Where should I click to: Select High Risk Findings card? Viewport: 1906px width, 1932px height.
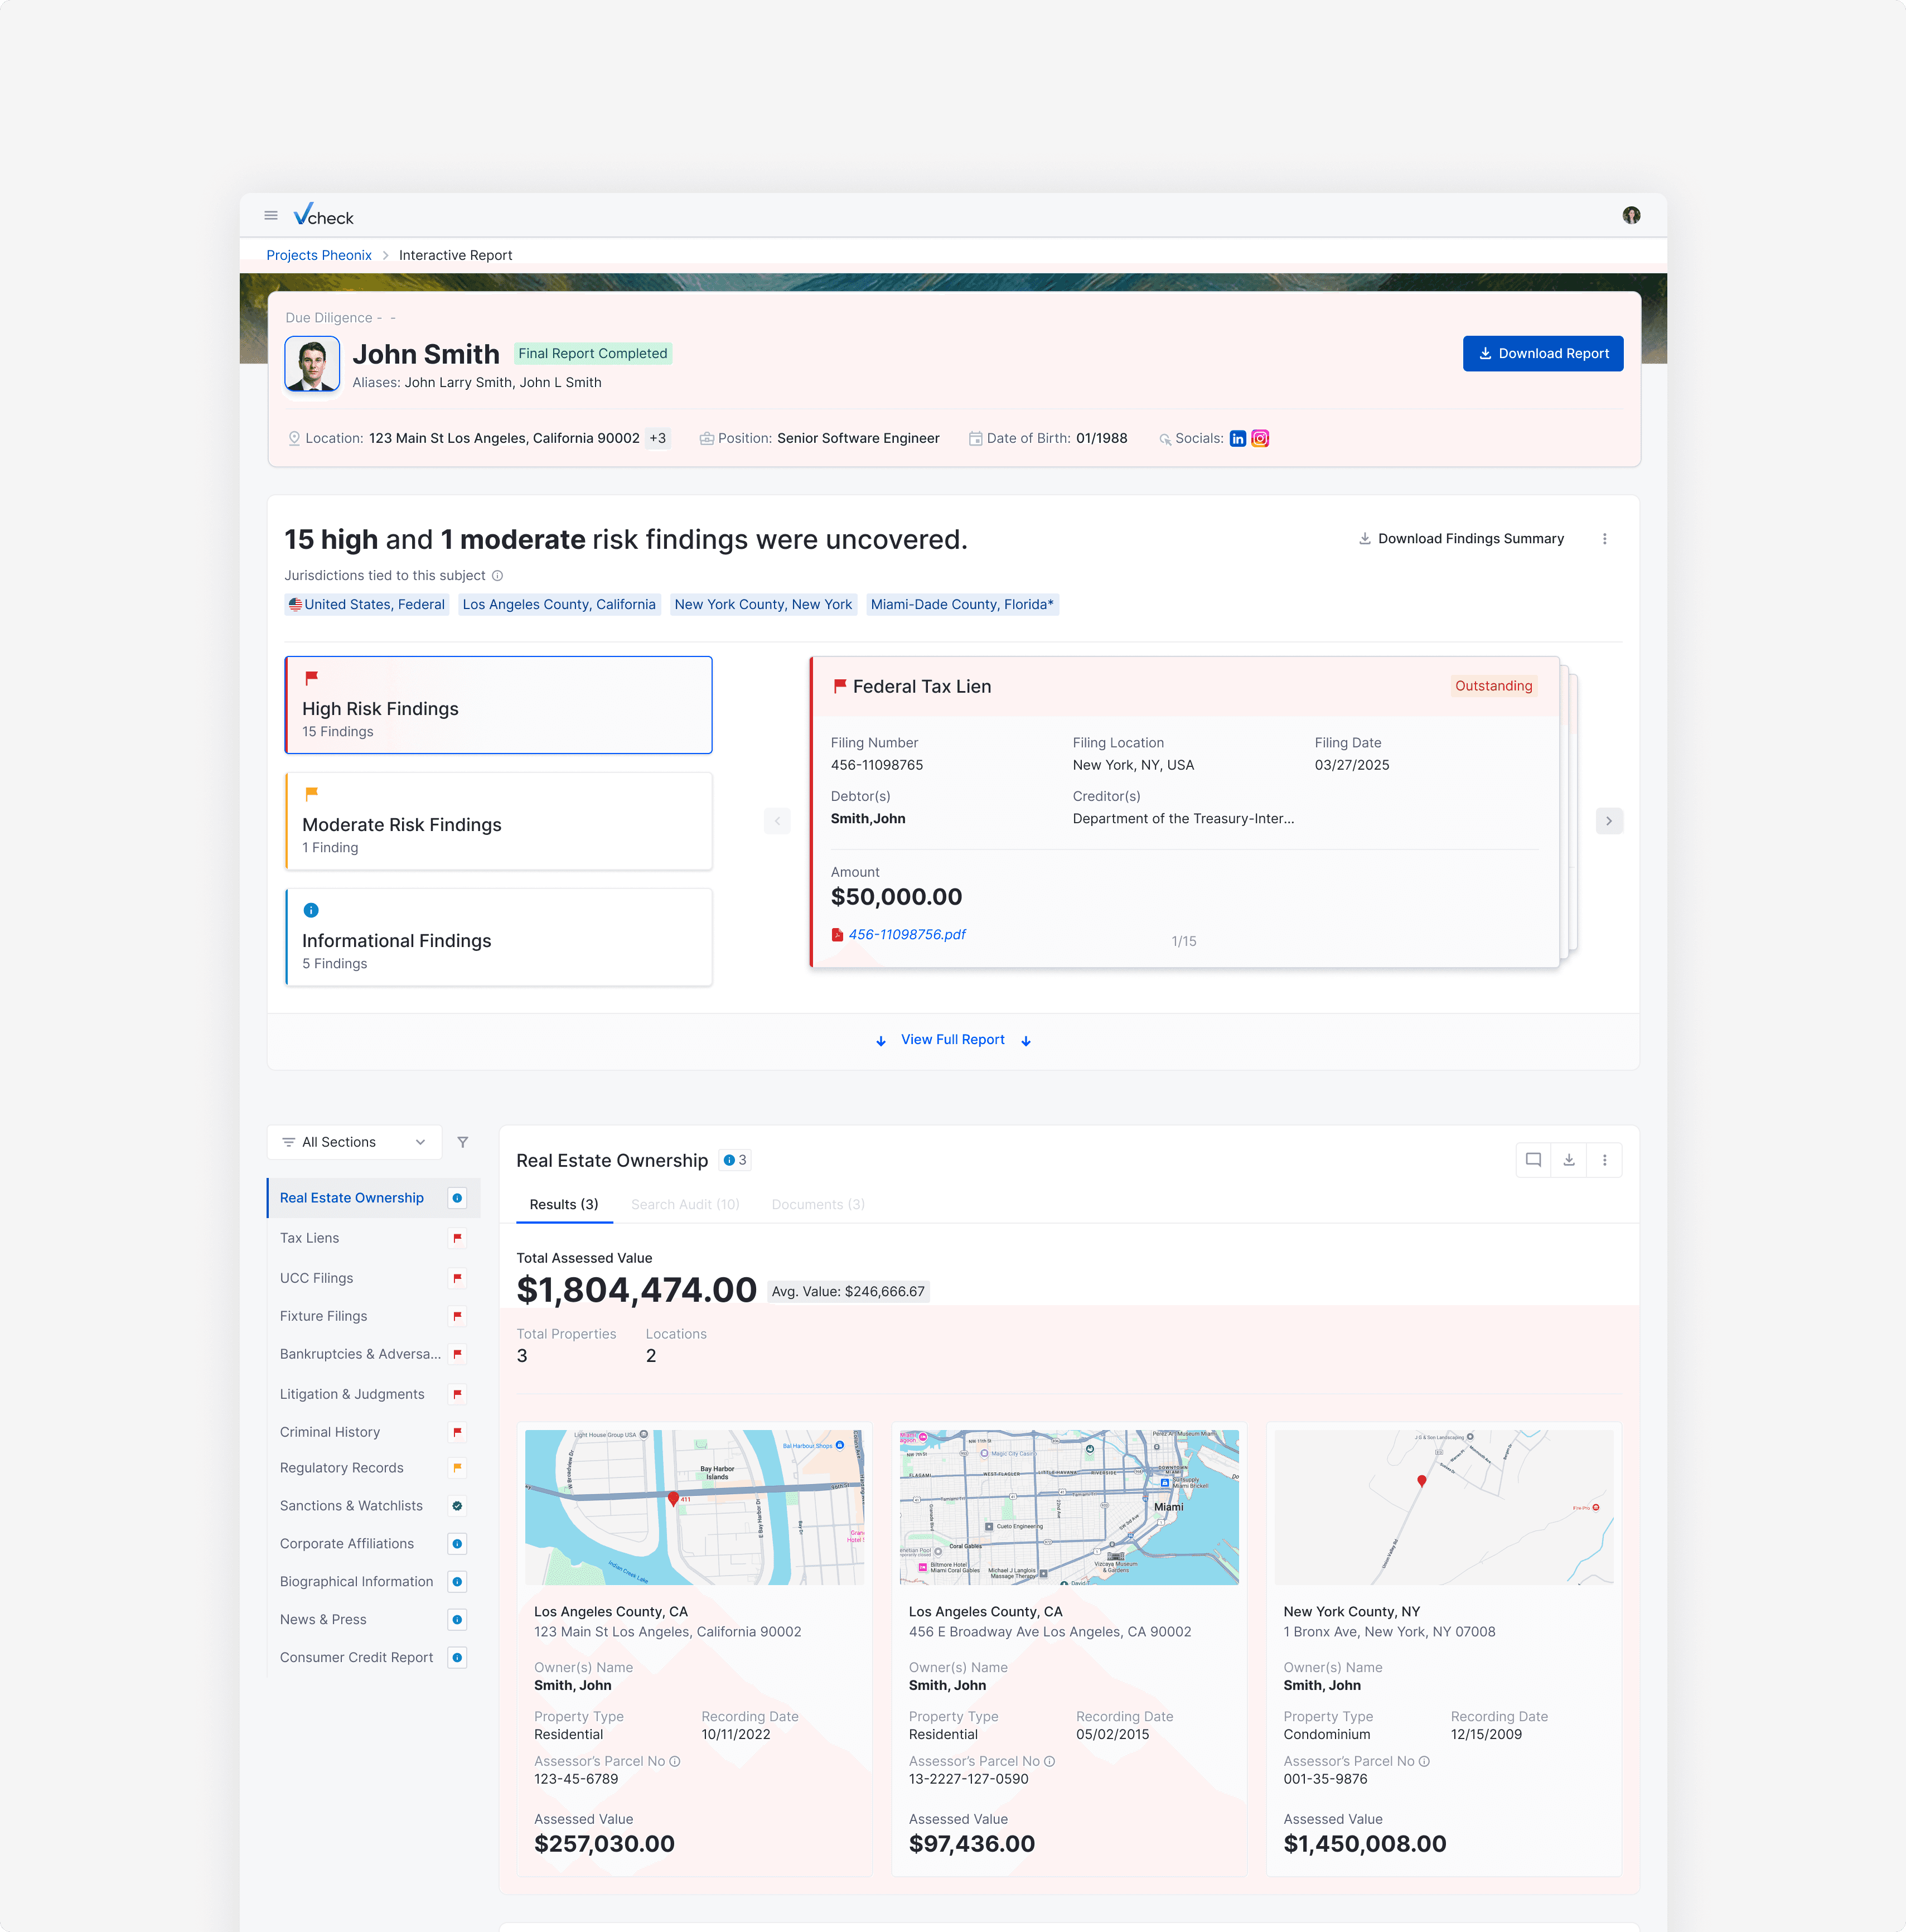tap(498, 705)
